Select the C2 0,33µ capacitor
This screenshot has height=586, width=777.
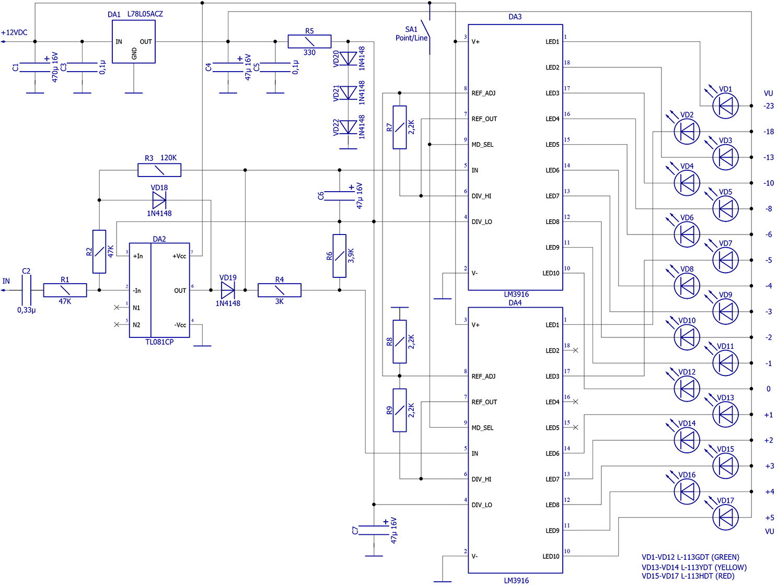pos(27,290)
